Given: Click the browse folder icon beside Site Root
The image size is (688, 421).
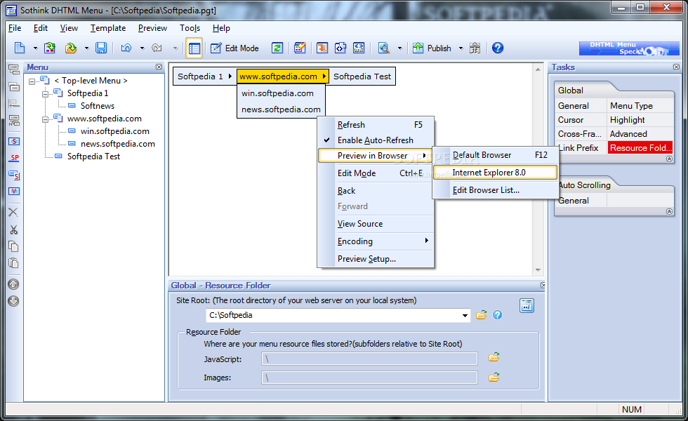Looking at the screenshot, I should (x=482, y=315).
